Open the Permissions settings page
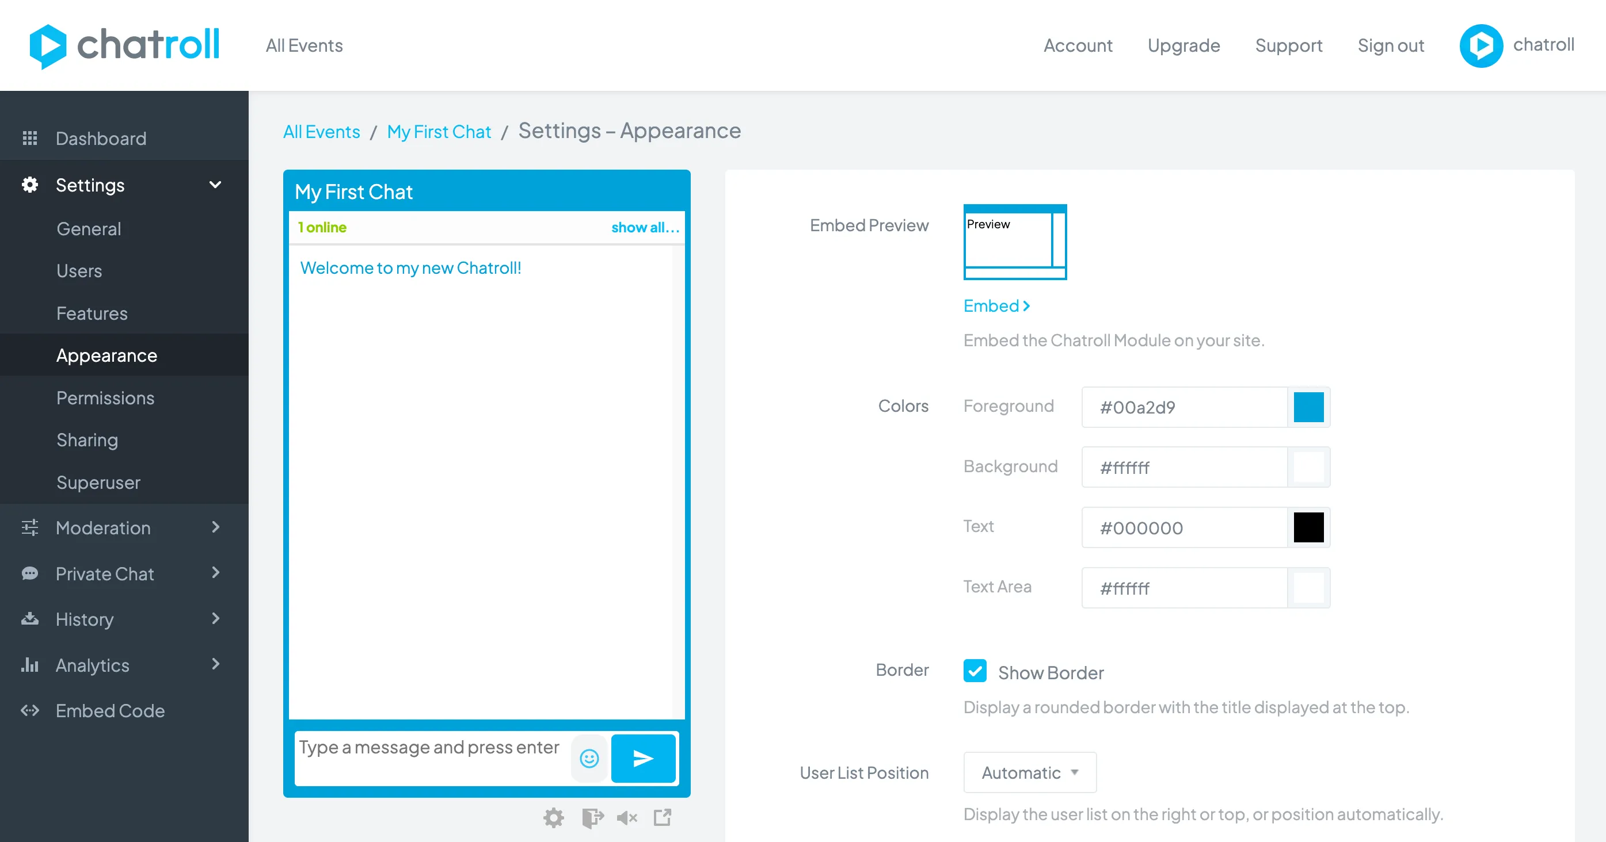 (105, 398)
